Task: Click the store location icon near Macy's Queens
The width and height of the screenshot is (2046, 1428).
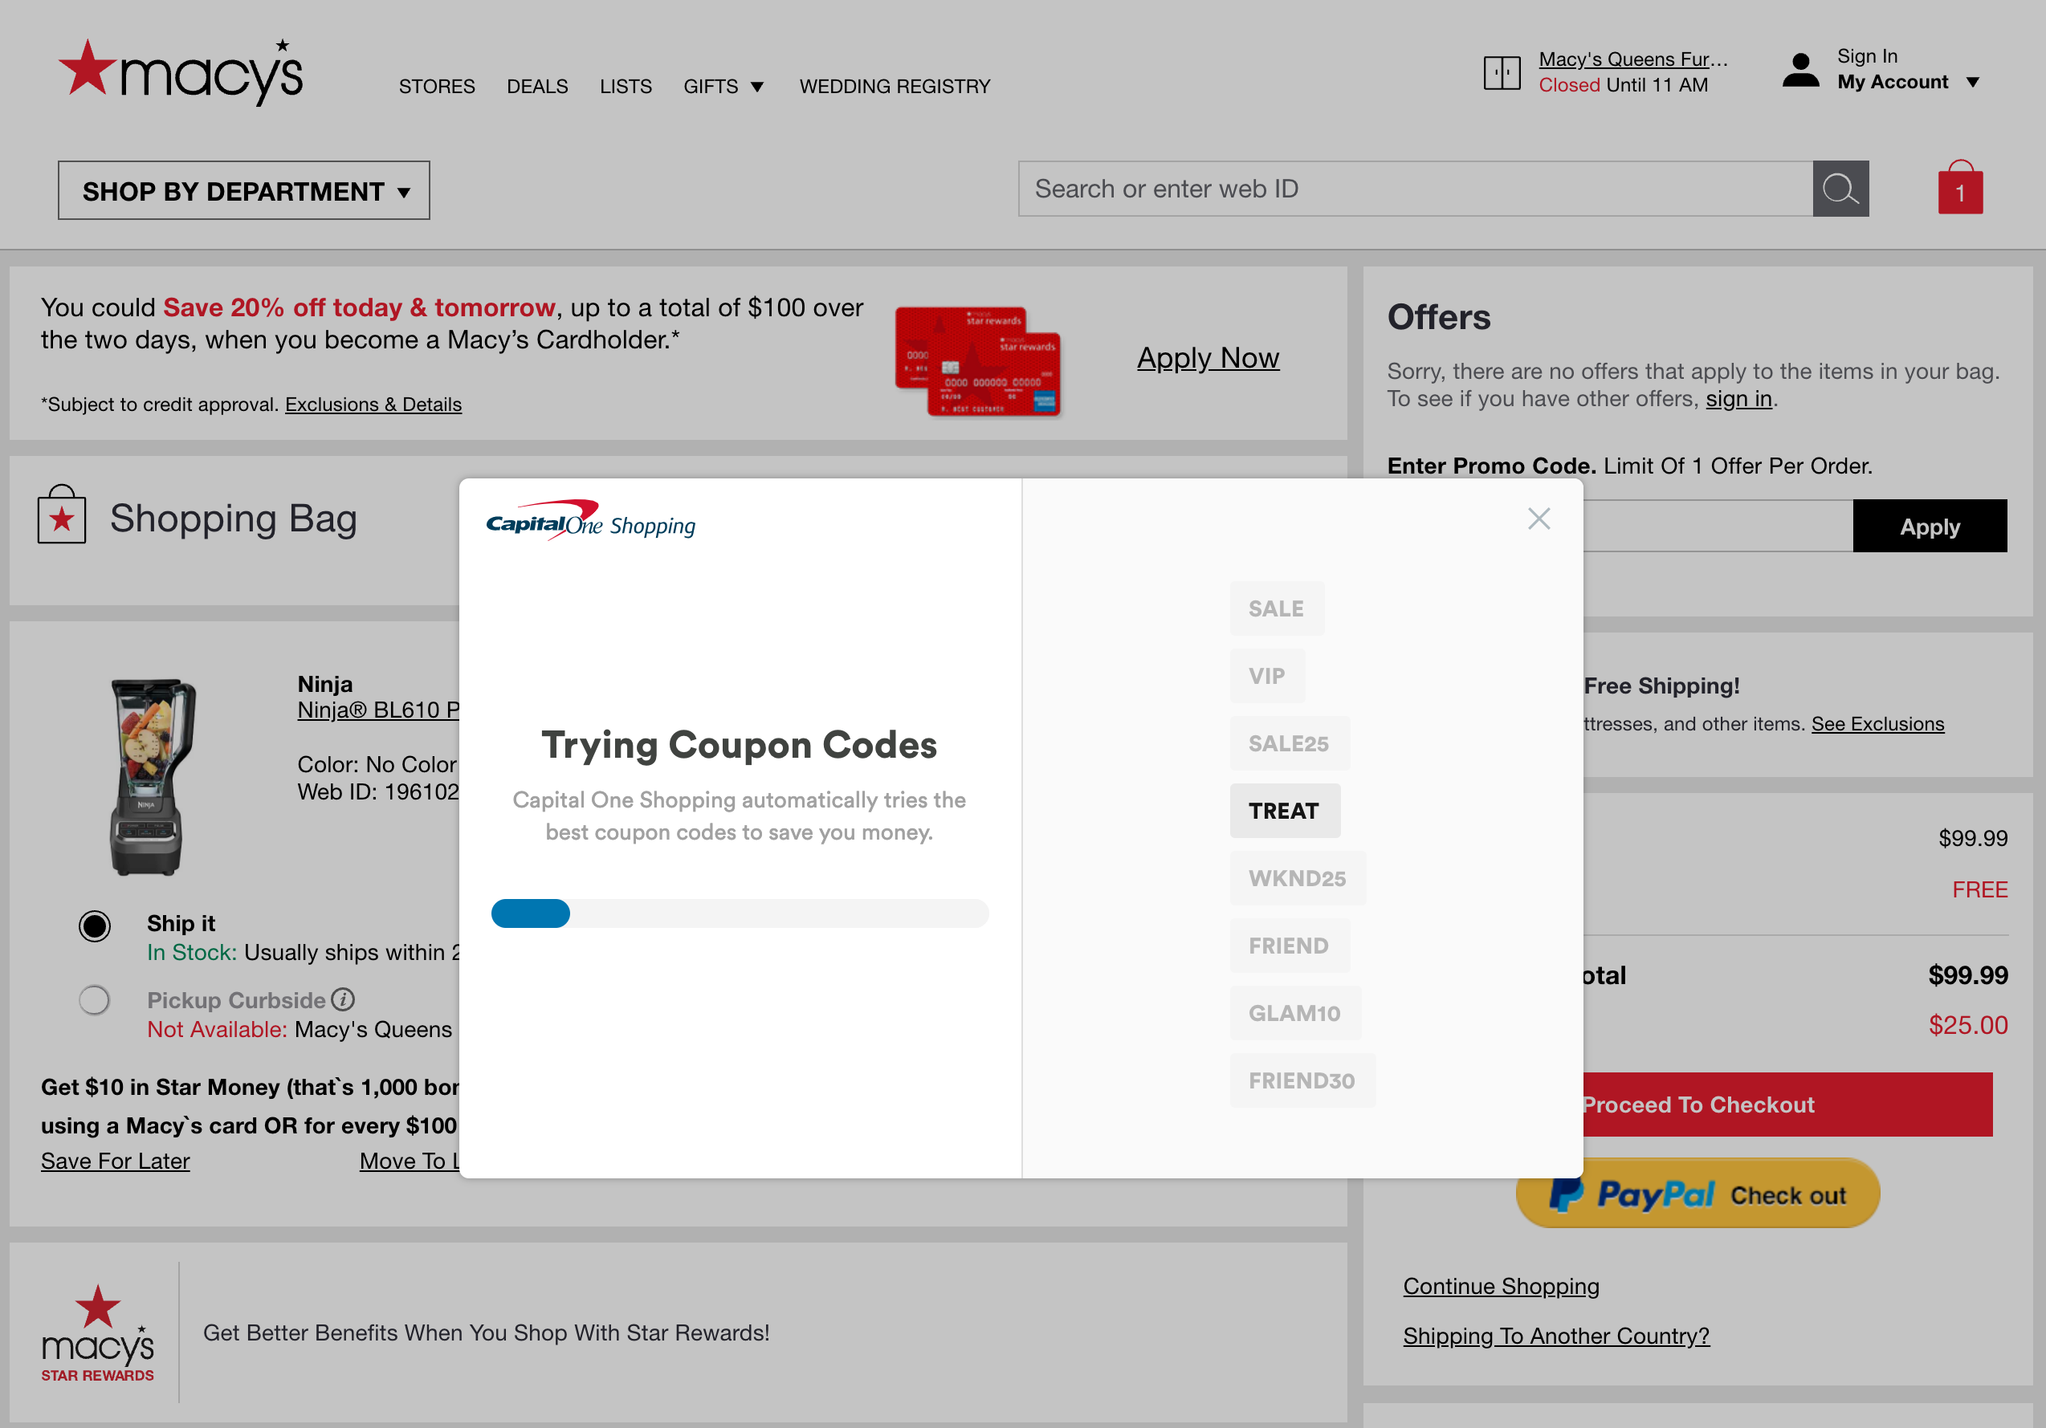Action: (x=1502, y=71)
